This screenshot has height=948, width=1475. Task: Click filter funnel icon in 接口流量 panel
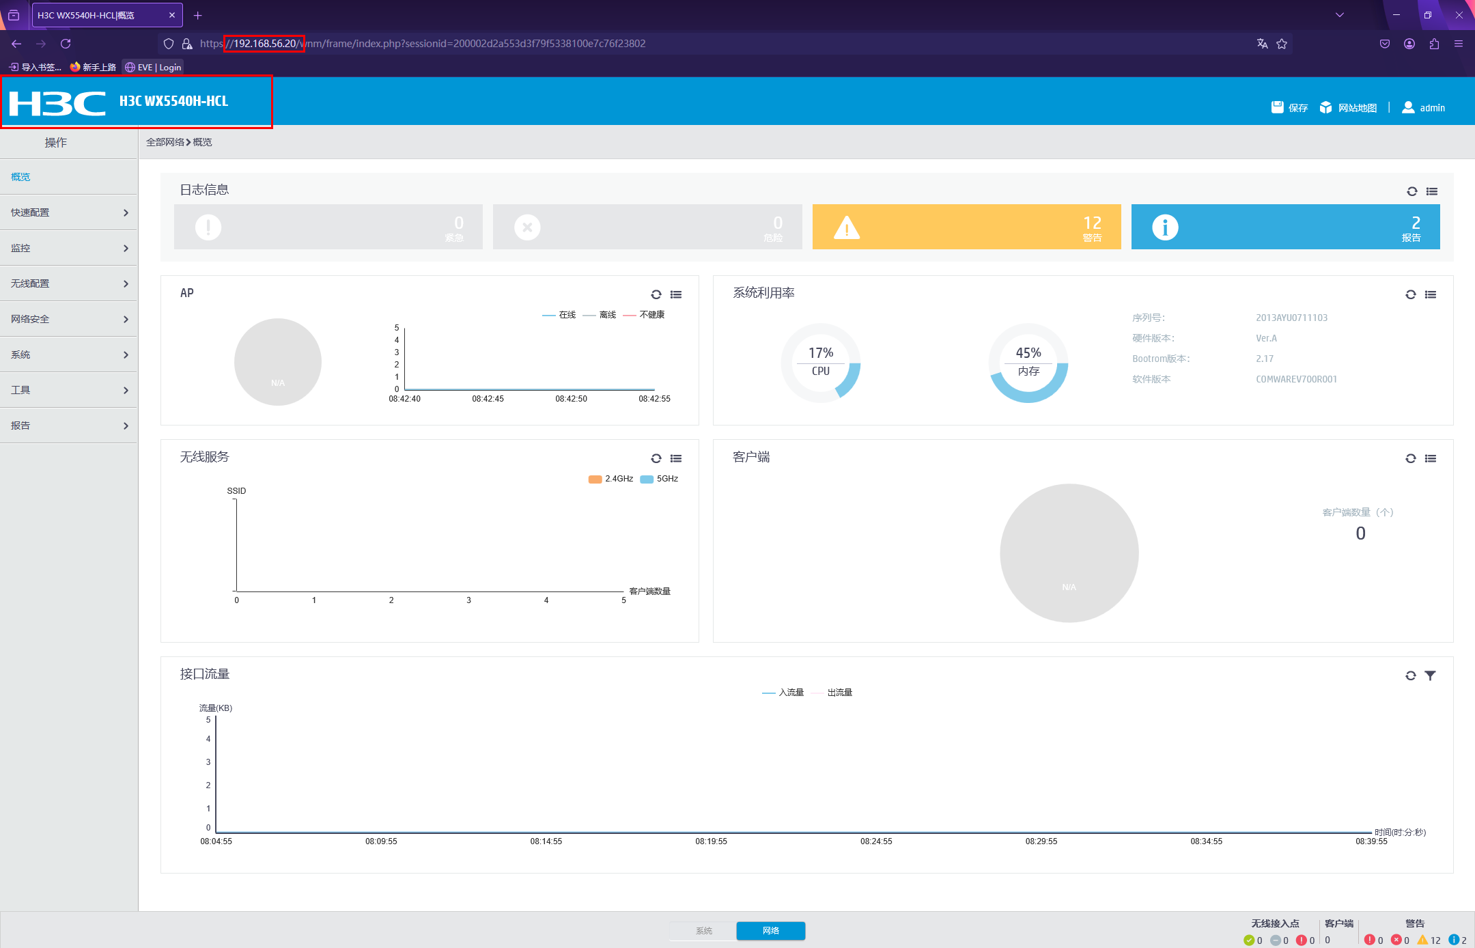(1431, 675)
